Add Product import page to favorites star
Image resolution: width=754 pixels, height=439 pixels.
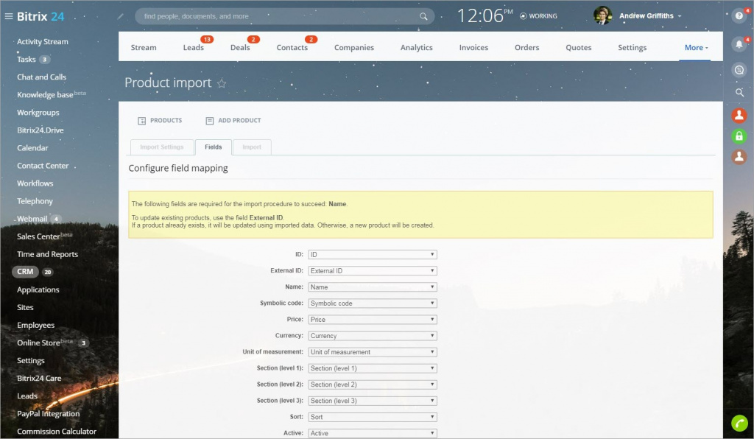pyautogui.click(x=222, y=83)
